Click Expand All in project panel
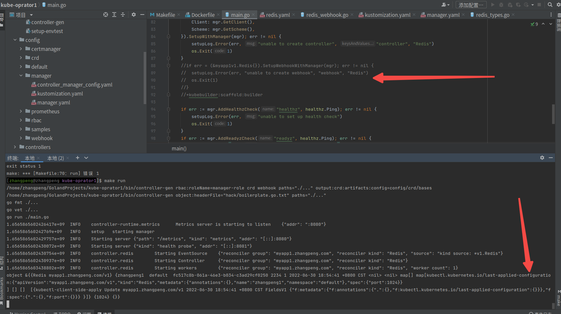Screen dimensions: 561x314 pyautogui.click(x=114, y=15)
